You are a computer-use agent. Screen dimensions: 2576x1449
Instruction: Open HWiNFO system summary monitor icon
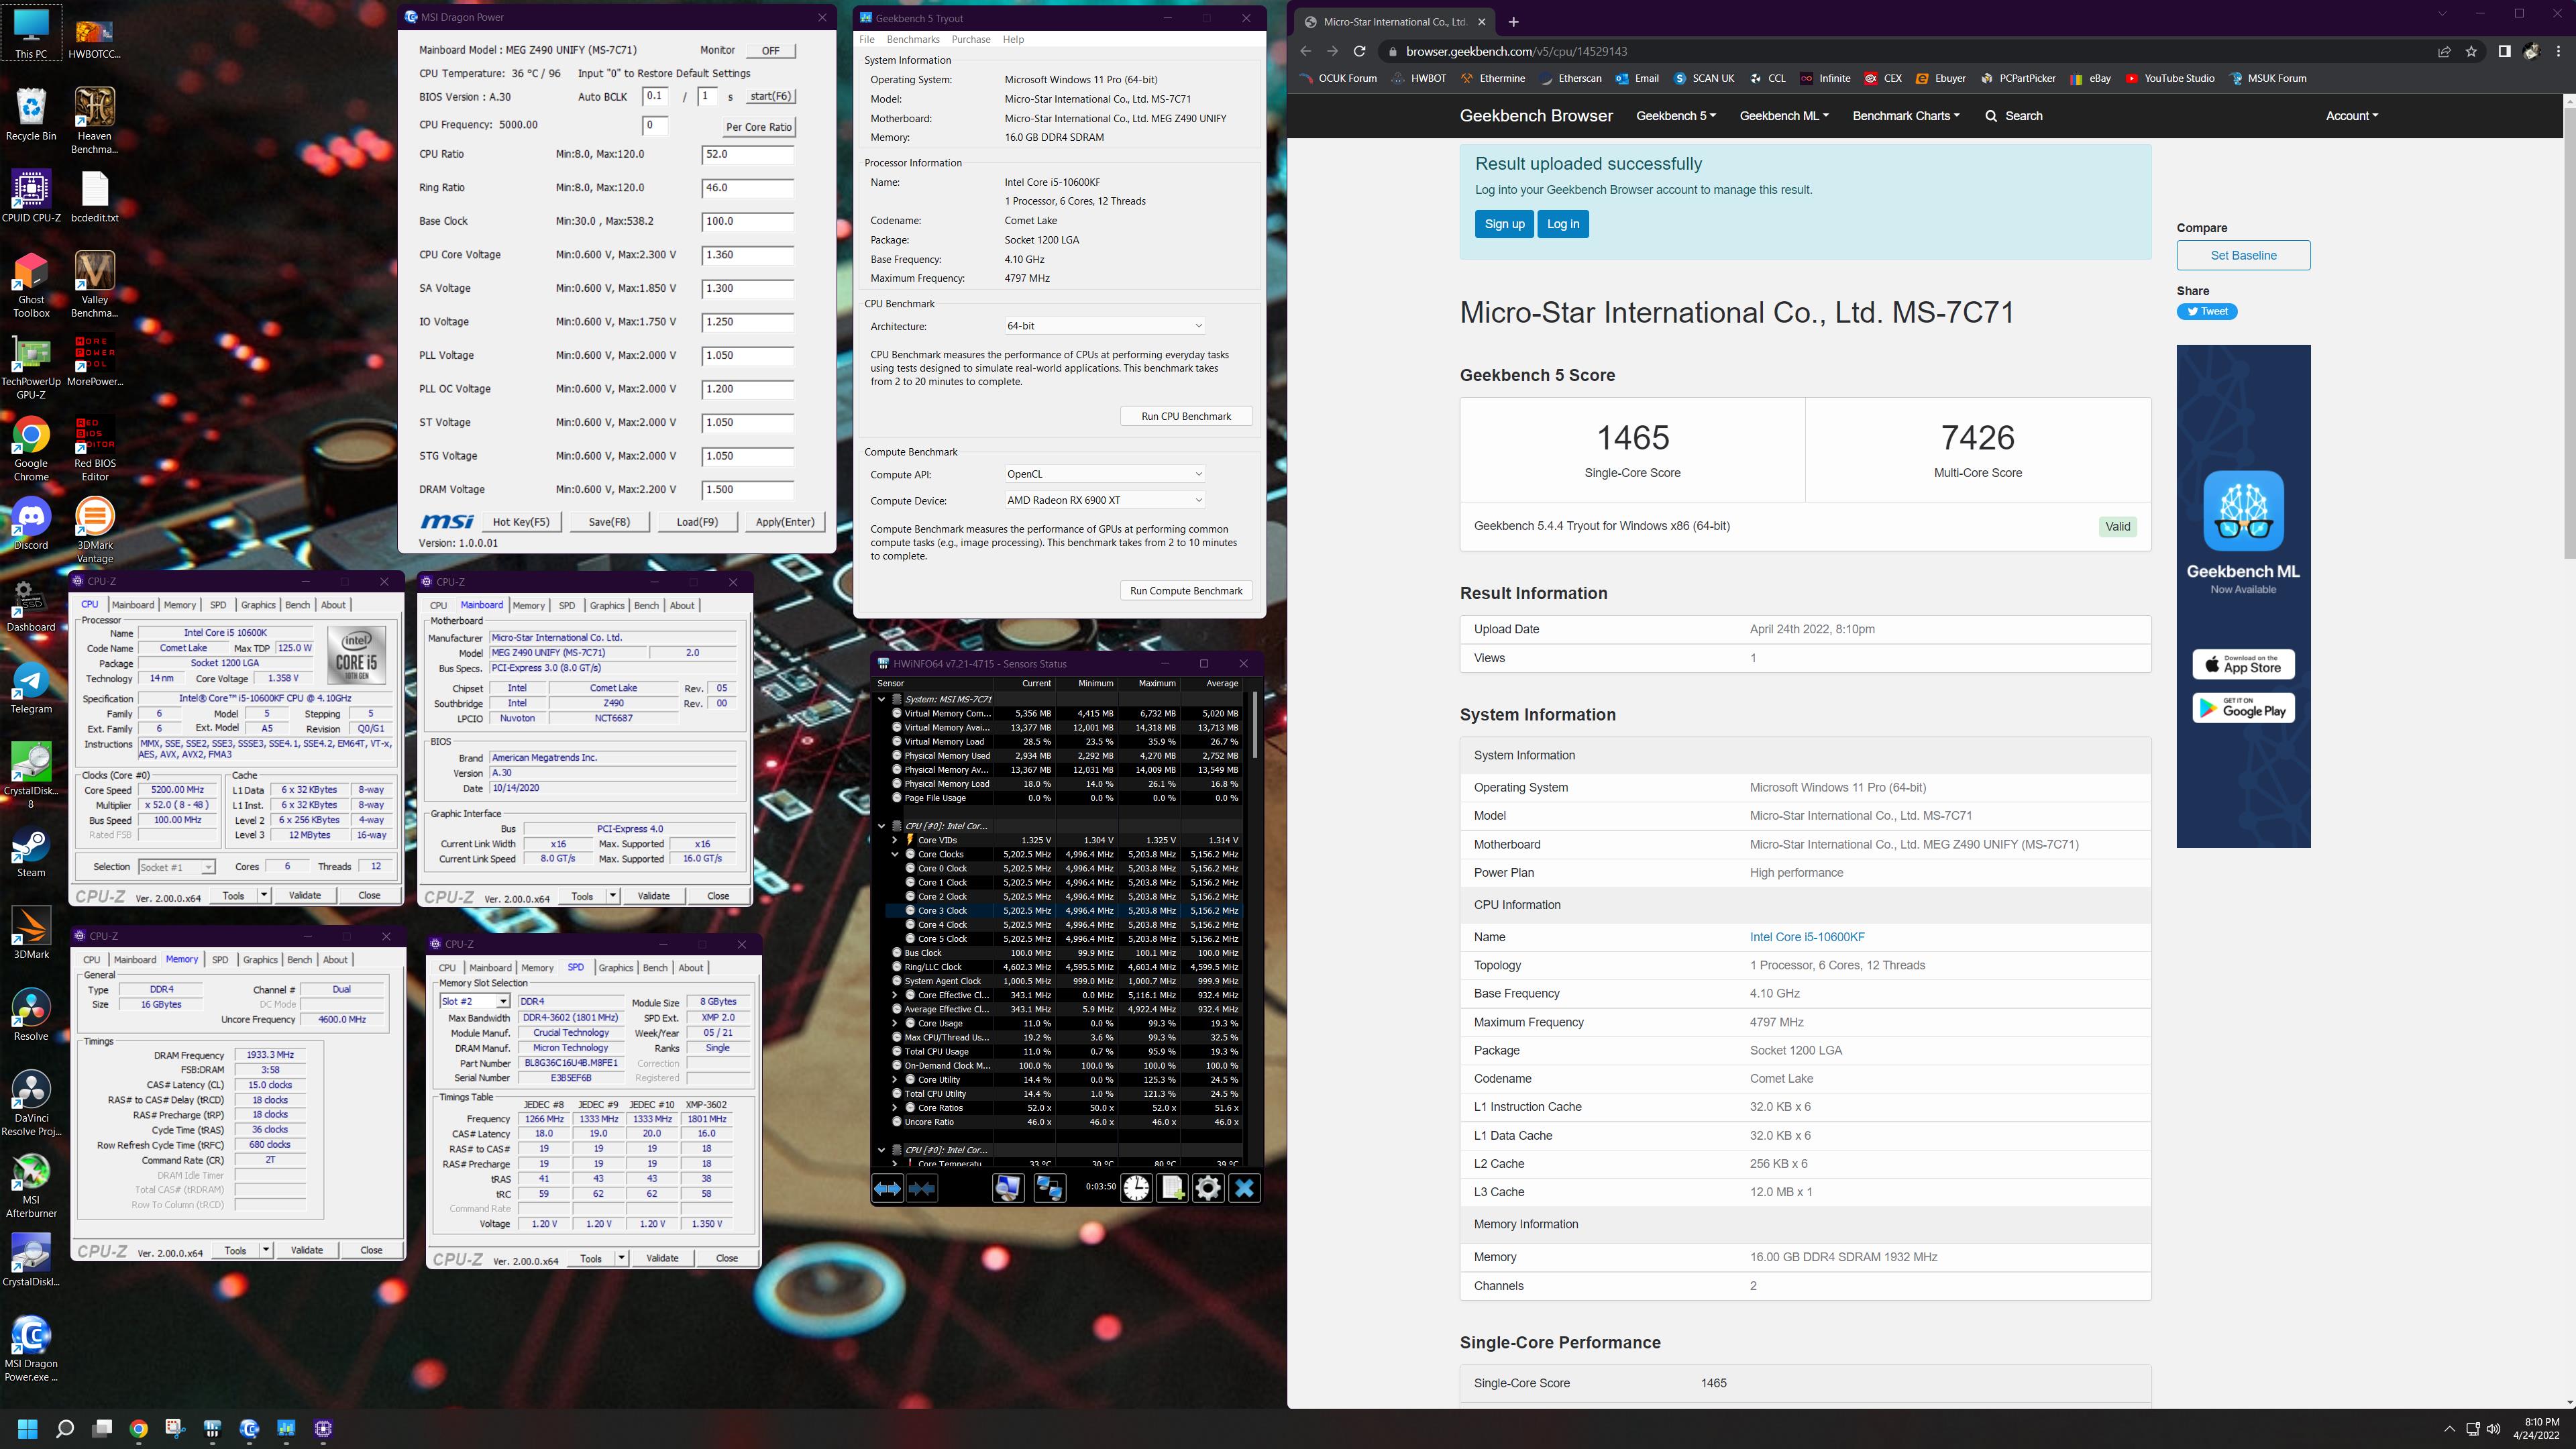(x=1008, y=1188)
